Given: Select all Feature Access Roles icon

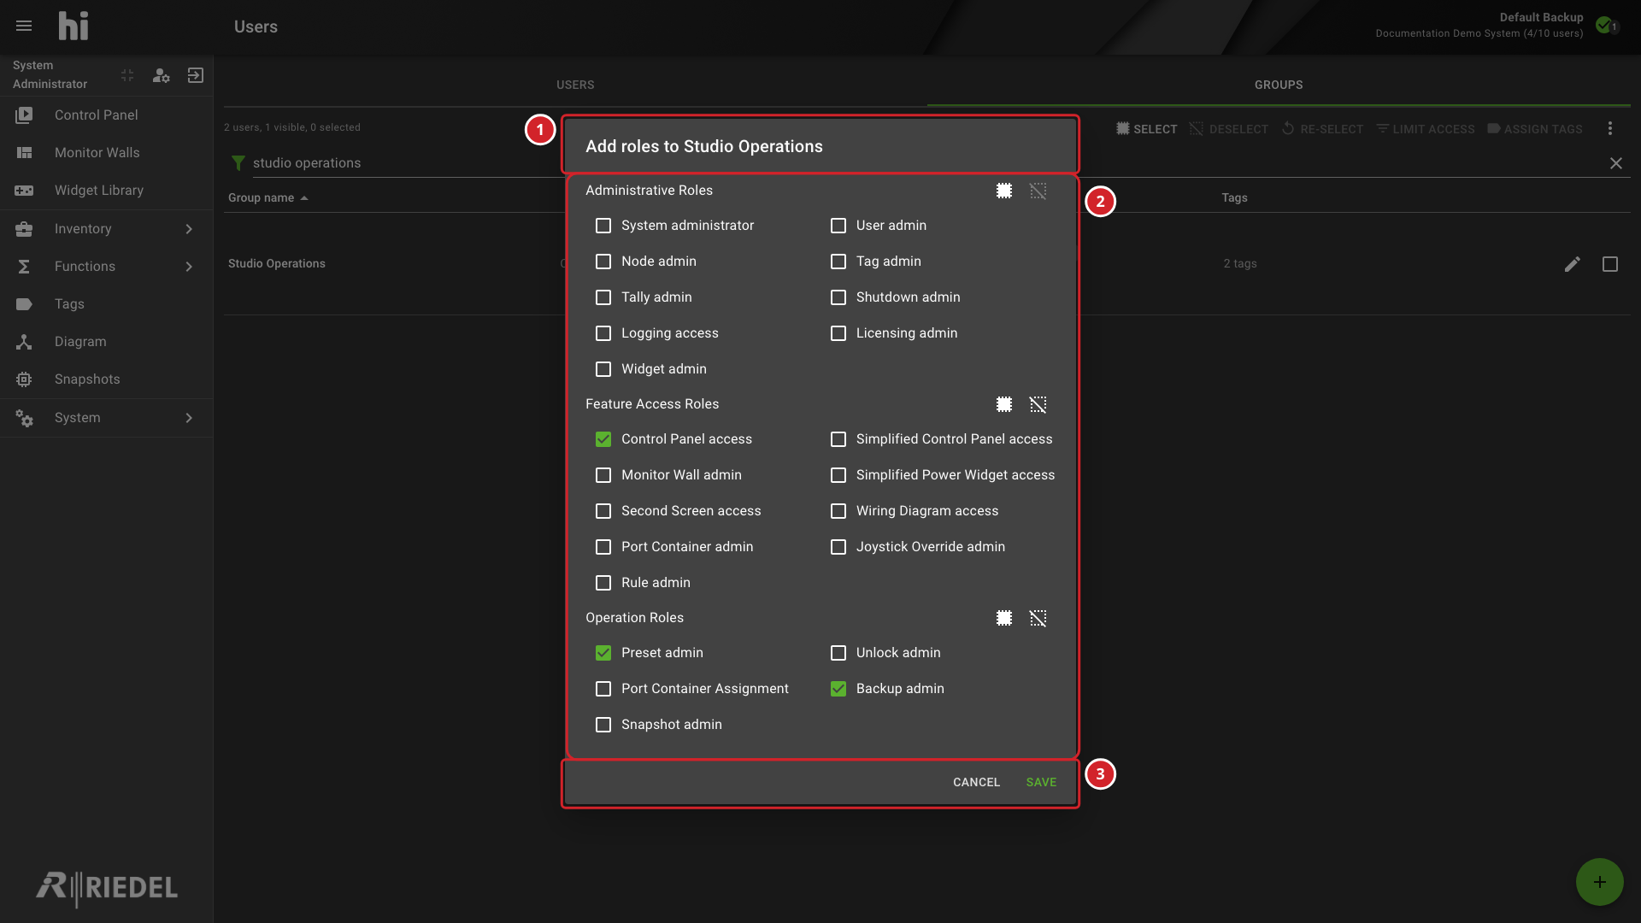Looking at the screenshot, I should pyautogui.click(x=1004, y=404).
